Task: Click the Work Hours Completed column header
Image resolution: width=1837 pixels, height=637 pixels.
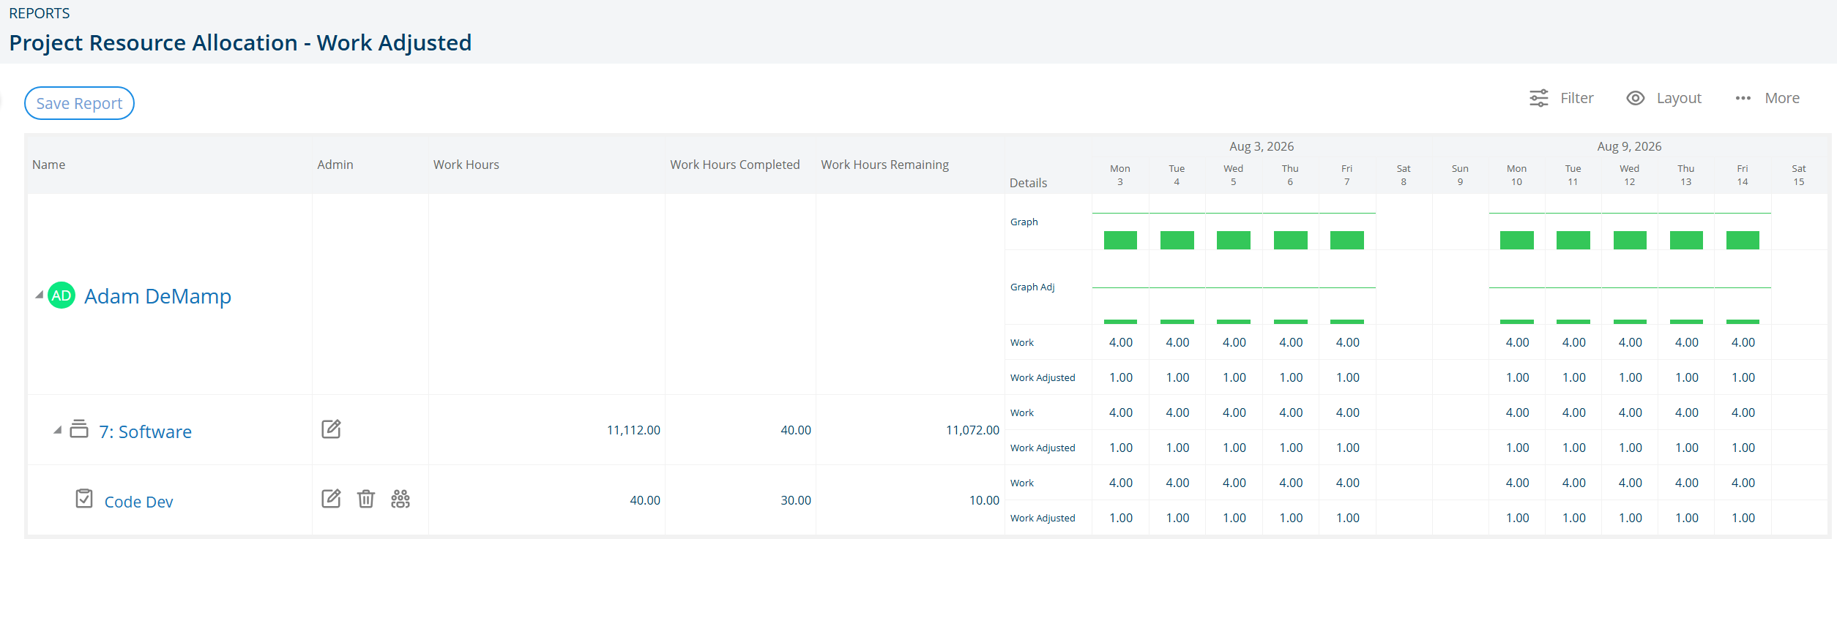Action: coord(734,165)
